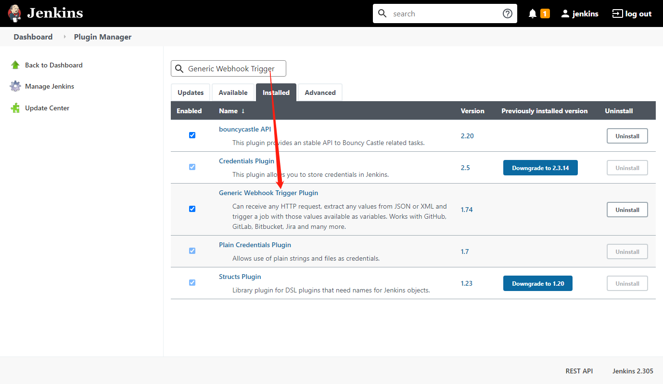Click the green Back to Dashboard arrow icon
The image size is (663, 384).
[15, 65]
